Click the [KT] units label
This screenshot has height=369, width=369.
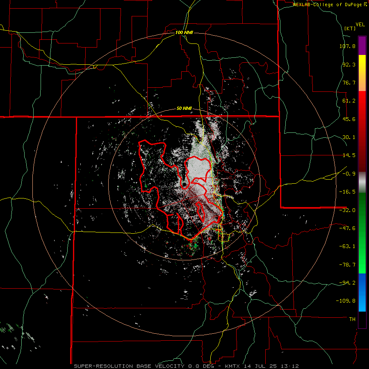[350, 28]
